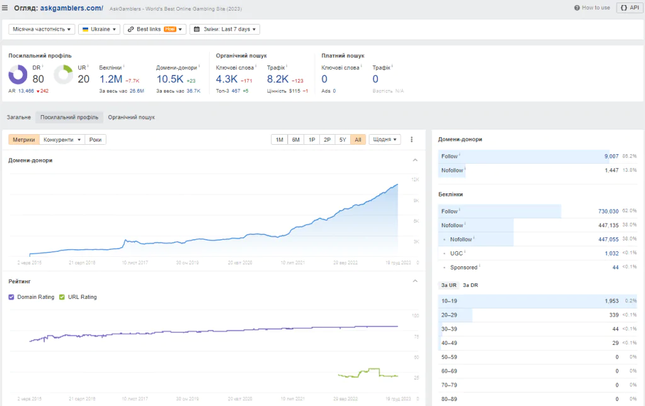Click info icon next to UGC

pyautogui.click(x=465, y=252)
